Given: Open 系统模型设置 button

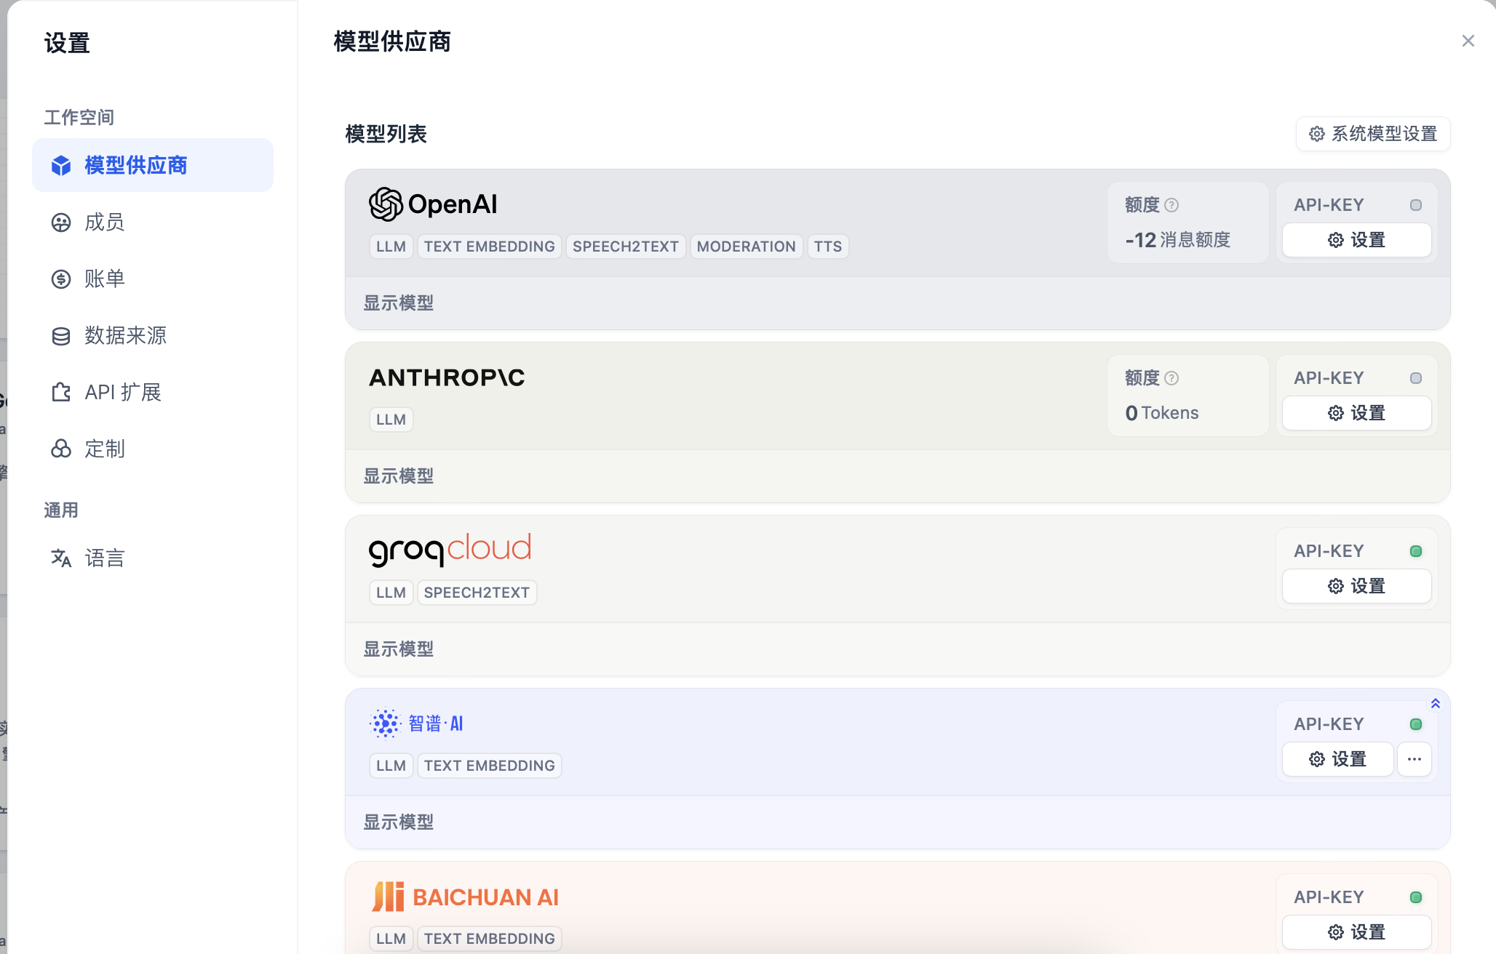Looking at the screenshot, I should click(1373, 134).
